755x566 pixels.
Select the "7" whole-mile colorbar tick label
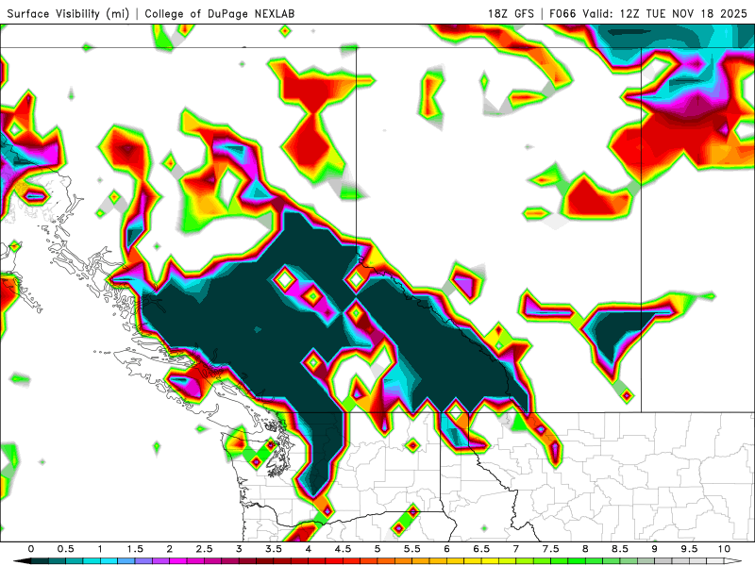[516, 549]
